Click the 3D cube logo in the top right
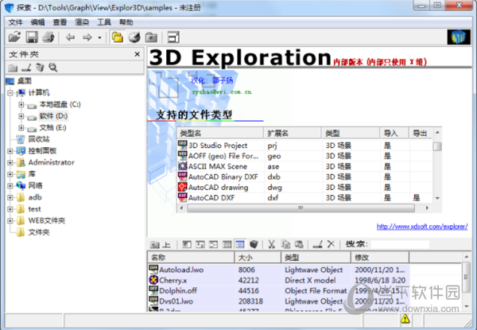This screenshot has width=477, height=330. pyautogui.click(x=459, y=37)
